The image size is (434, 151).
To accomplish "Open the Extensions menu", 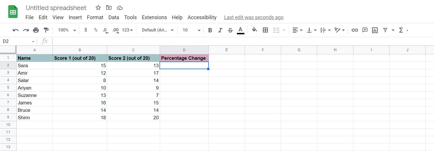I will (x=154, y=17).
